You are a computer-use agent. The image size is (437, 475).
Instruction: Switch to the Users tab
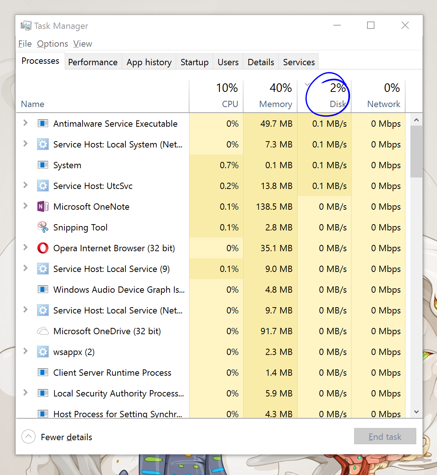tap(228, 62)
